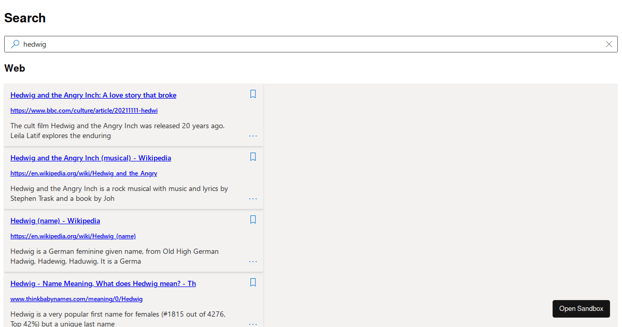Screen dimensions: 622x327
Task: Follow the thinkbabynames.com URL
Action: point(76,299)
